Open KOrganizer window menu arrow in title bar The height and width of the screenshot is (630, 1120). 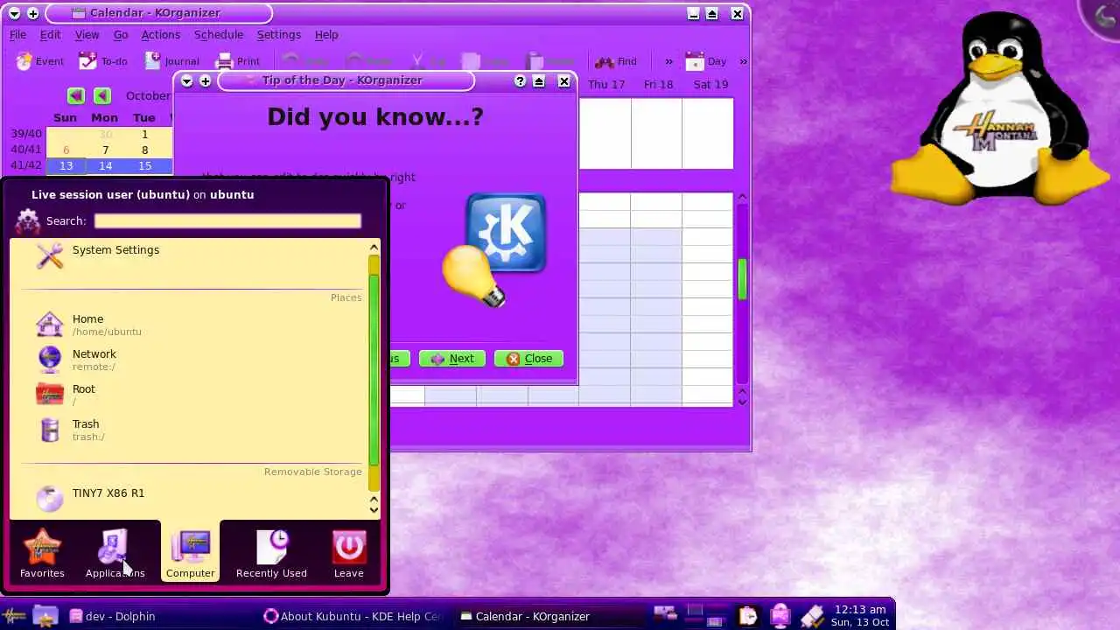click(x=14, y=13)
